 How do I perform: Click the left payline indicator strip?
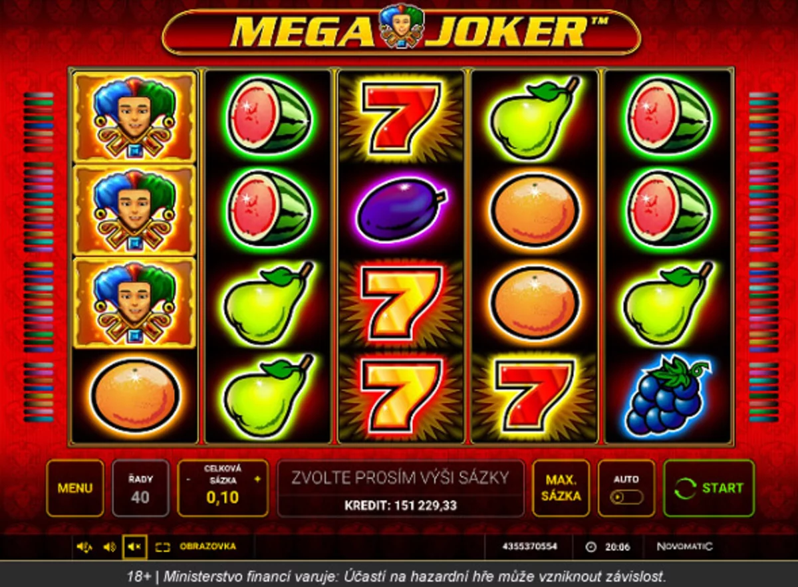pyautogui.click(x=39, y=257)
